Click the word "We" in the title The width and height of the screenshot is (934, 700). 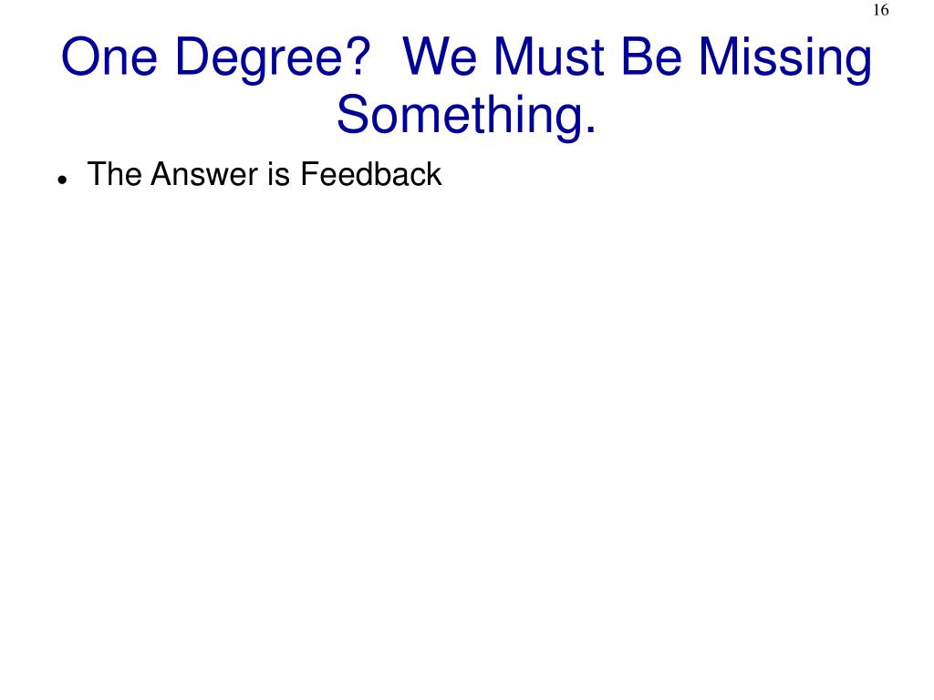pyautogui.click(x=440, y=57)
